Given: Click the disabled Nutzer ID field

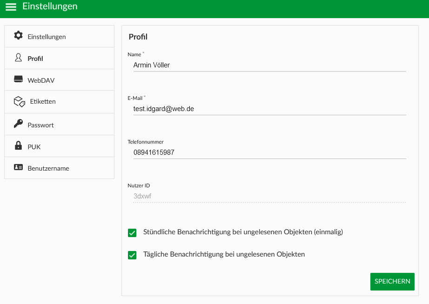Looking at the screenshot, I should [x=270, y=196].
